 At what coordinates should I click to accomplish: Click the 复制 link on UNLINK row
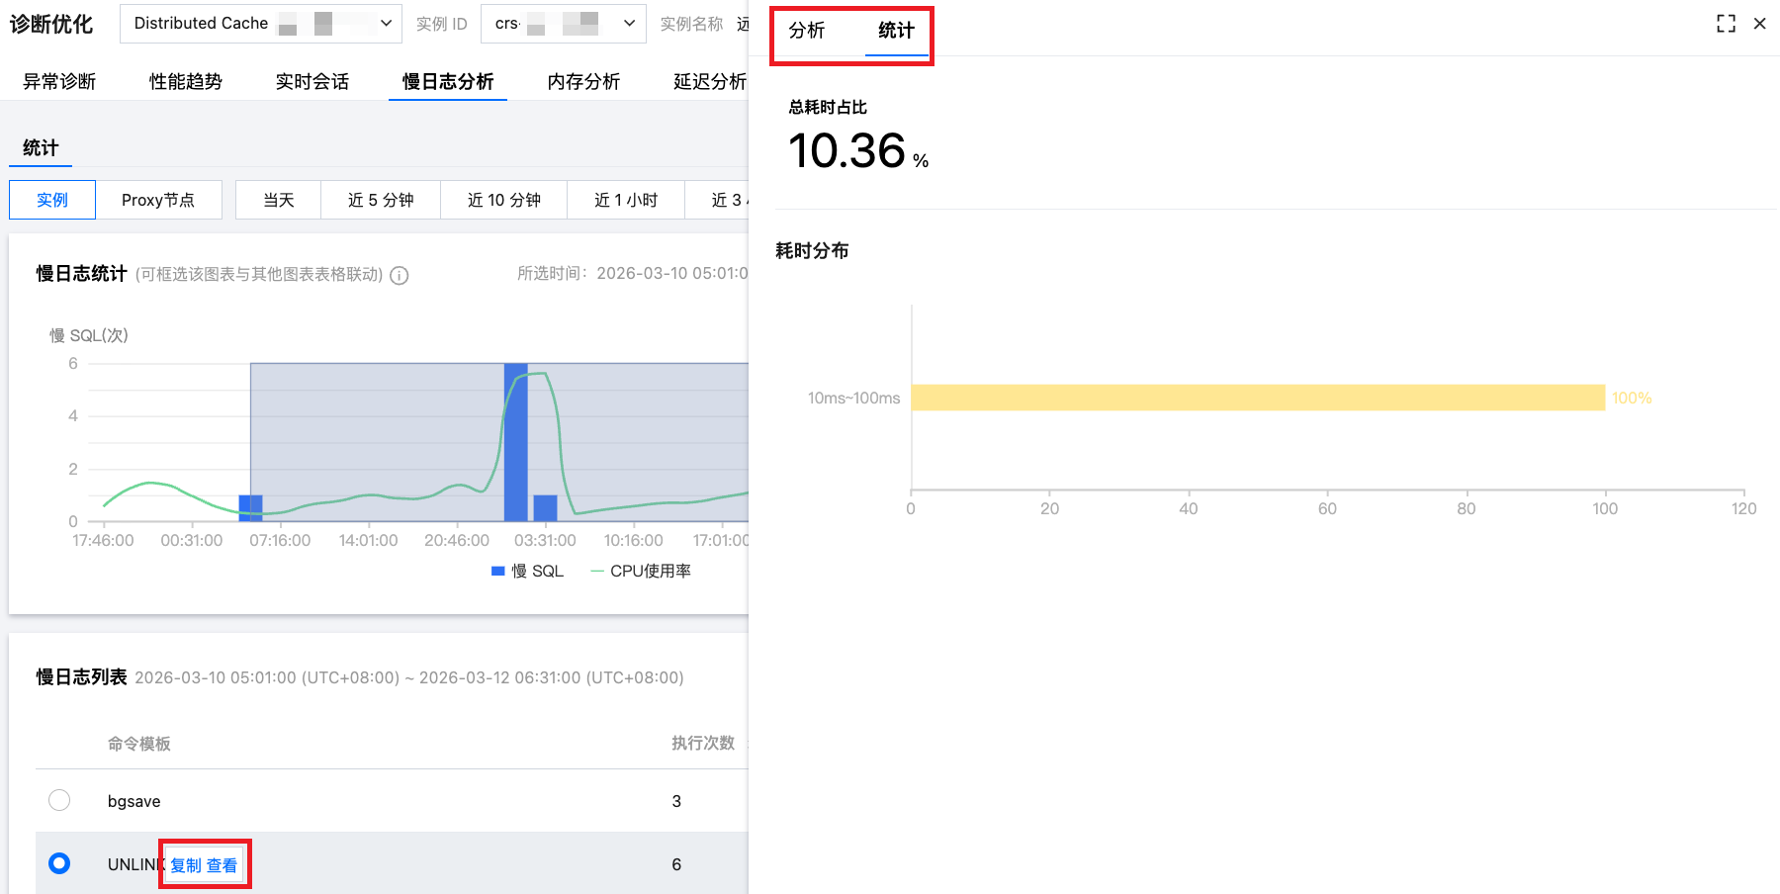[186, 865]
